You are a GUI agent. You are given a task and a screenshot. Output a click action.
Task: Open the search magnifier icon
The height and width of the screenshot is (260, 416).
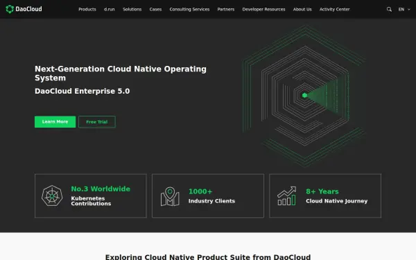(389, 9)
